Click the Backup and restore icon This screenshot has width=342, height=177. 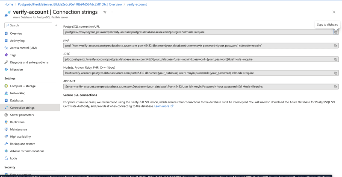[x=6, y=144]
